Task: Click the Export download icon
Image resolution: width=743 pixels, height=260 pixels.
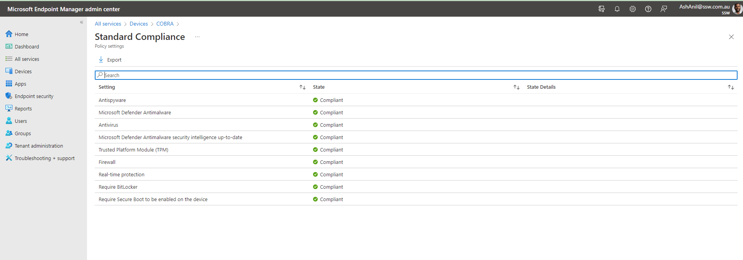Action: click(101, 60)
